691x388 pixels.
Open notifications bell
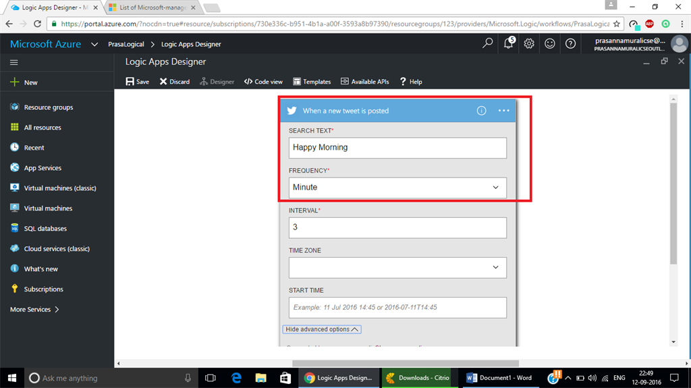pyautogui.click(x=509, y=43)
